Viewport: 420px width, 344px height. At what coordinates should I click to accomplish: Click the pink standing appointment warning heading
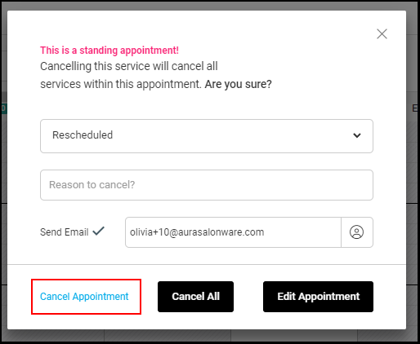(x=109, y=51)
